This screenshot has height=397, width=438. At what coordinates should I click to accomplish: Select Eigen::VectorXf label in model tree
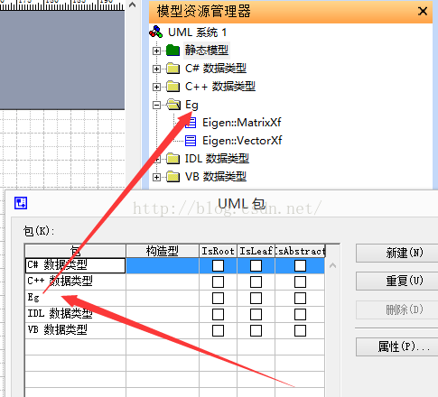pos(242,141)
